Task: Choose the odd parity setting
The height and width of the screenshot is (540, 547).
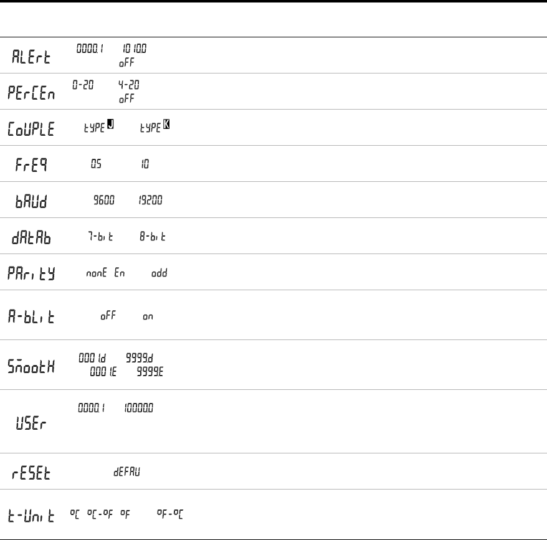Action: [x=159, y=273]
